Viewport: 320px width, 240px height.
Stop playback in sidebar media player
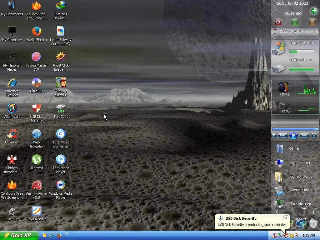pos(274,136)
